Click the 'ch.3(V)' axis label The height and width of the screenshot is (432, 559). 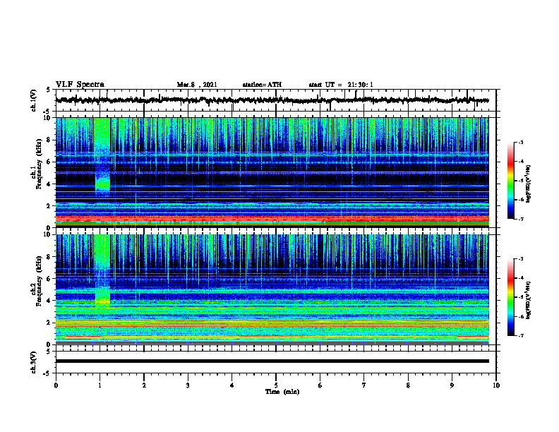point(34,362)
